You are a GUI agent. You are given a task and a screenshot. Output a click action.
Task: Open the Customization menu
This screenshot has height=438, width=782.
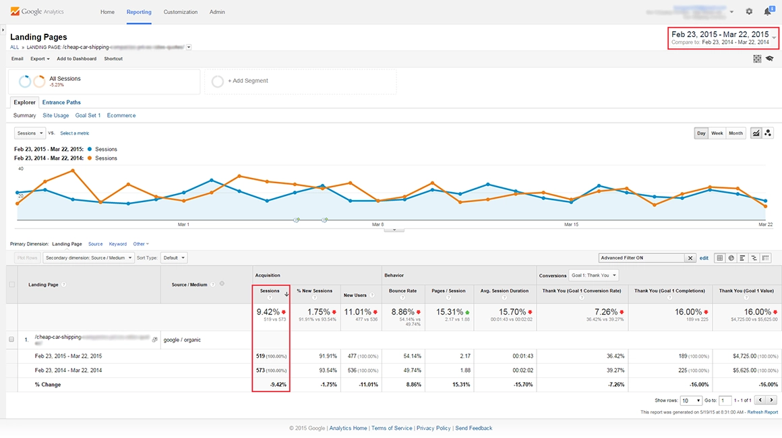pos(181,12)
